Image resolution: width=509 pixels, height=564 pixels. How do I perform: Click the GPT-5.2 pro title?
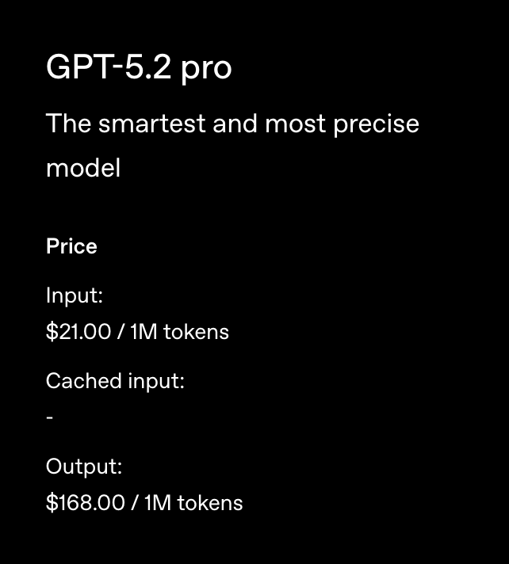(139, 67)
